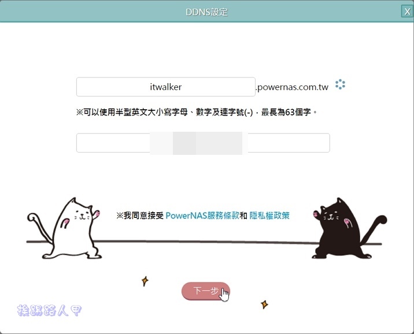The image size is (414, 334).
Task: Focus the itwalker hostname input field
Action: pyautogui.click(x=166, y=87)
